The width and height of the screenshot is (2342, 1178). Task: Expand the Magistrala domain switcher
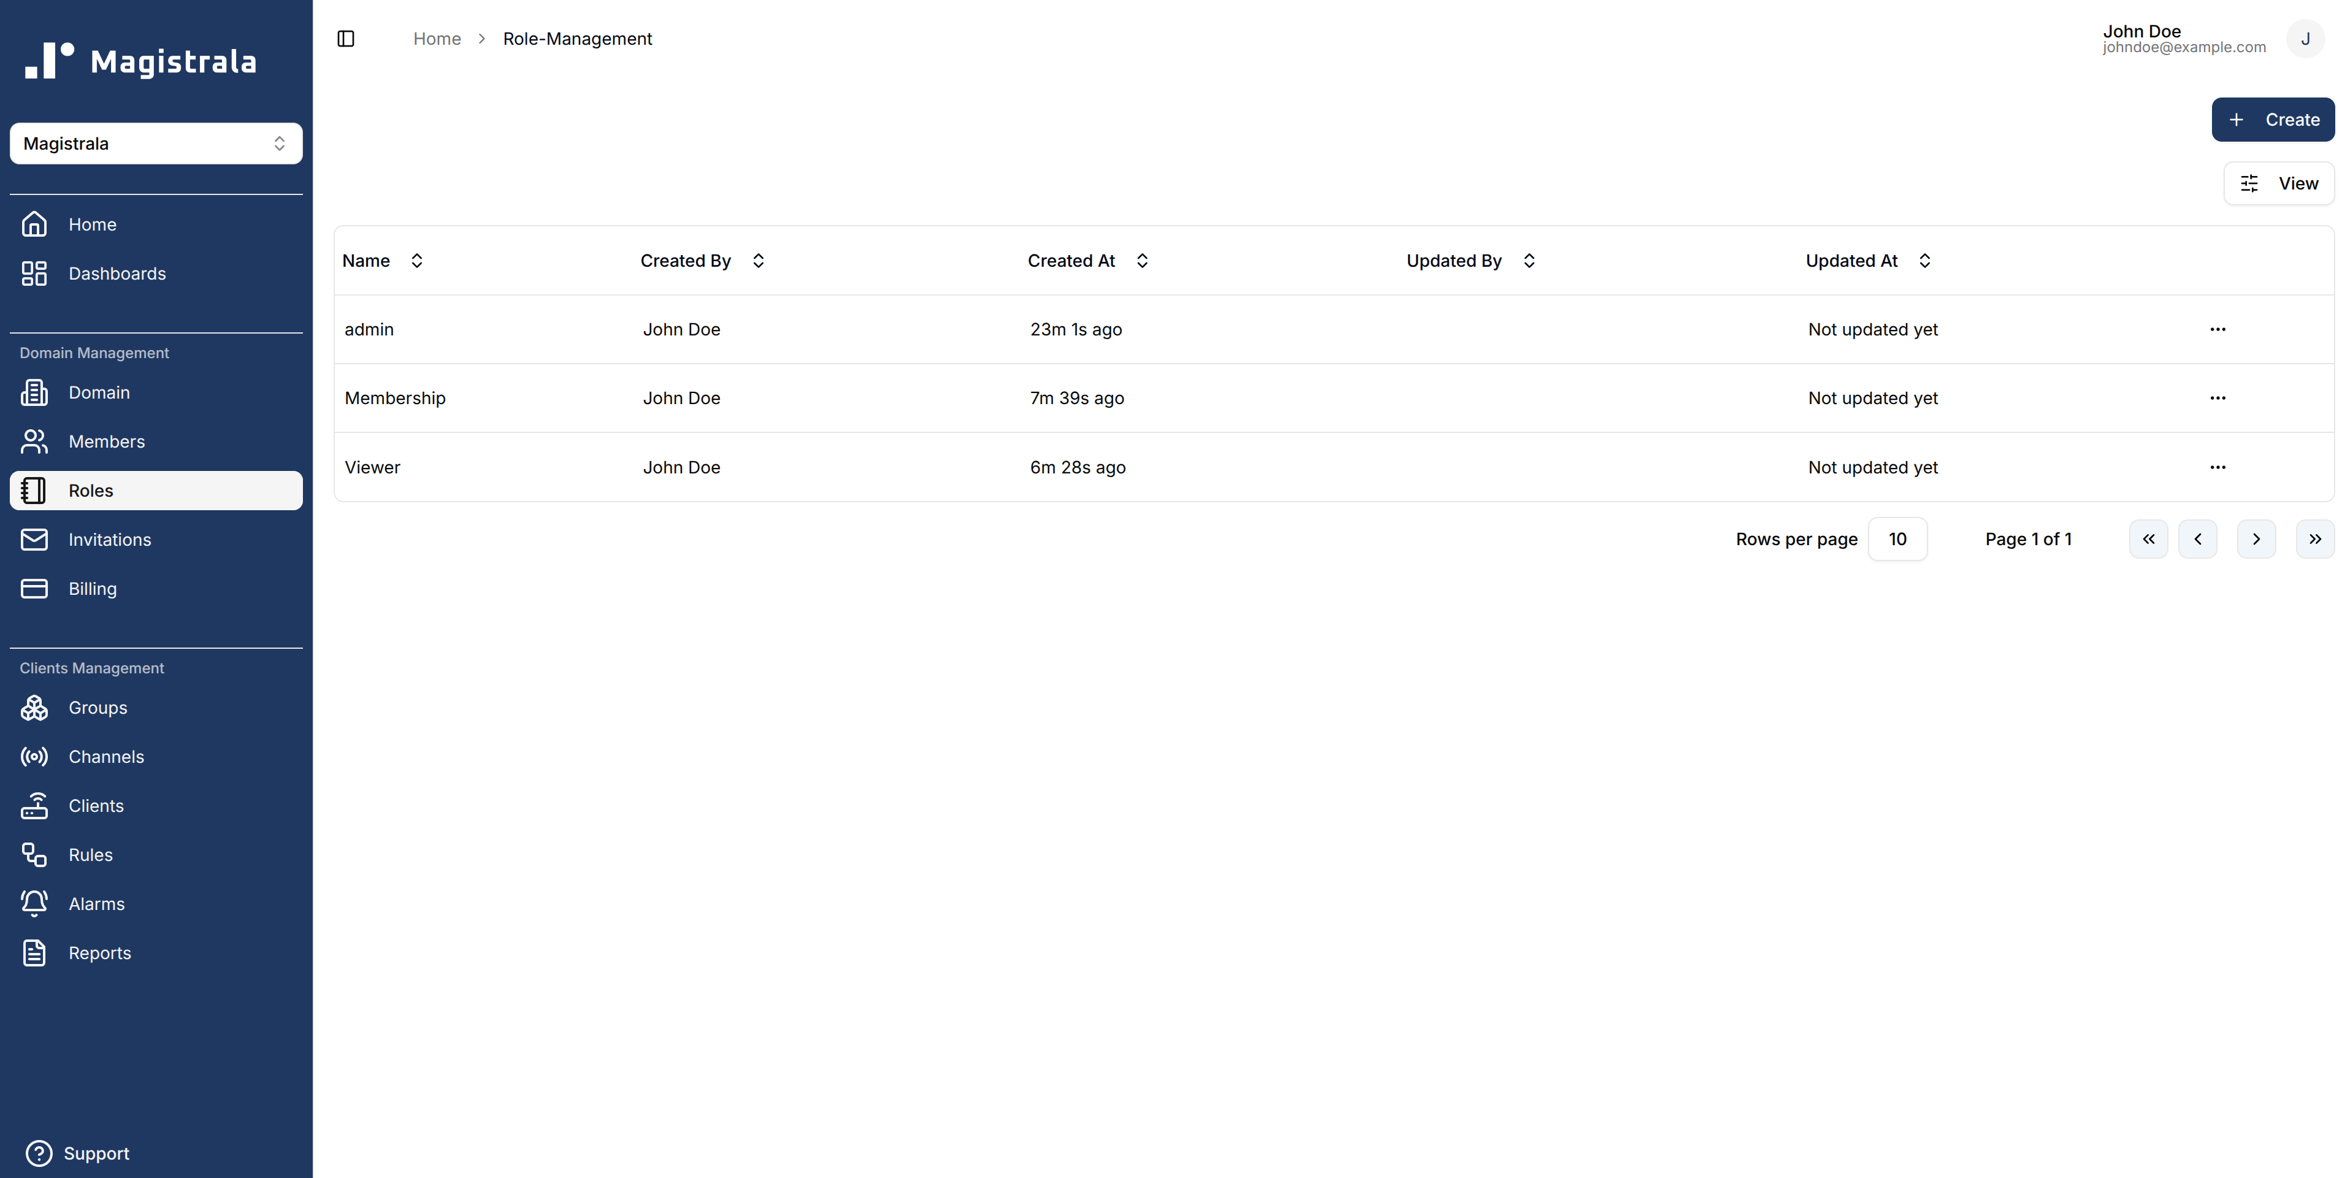[x=156, y=143]
